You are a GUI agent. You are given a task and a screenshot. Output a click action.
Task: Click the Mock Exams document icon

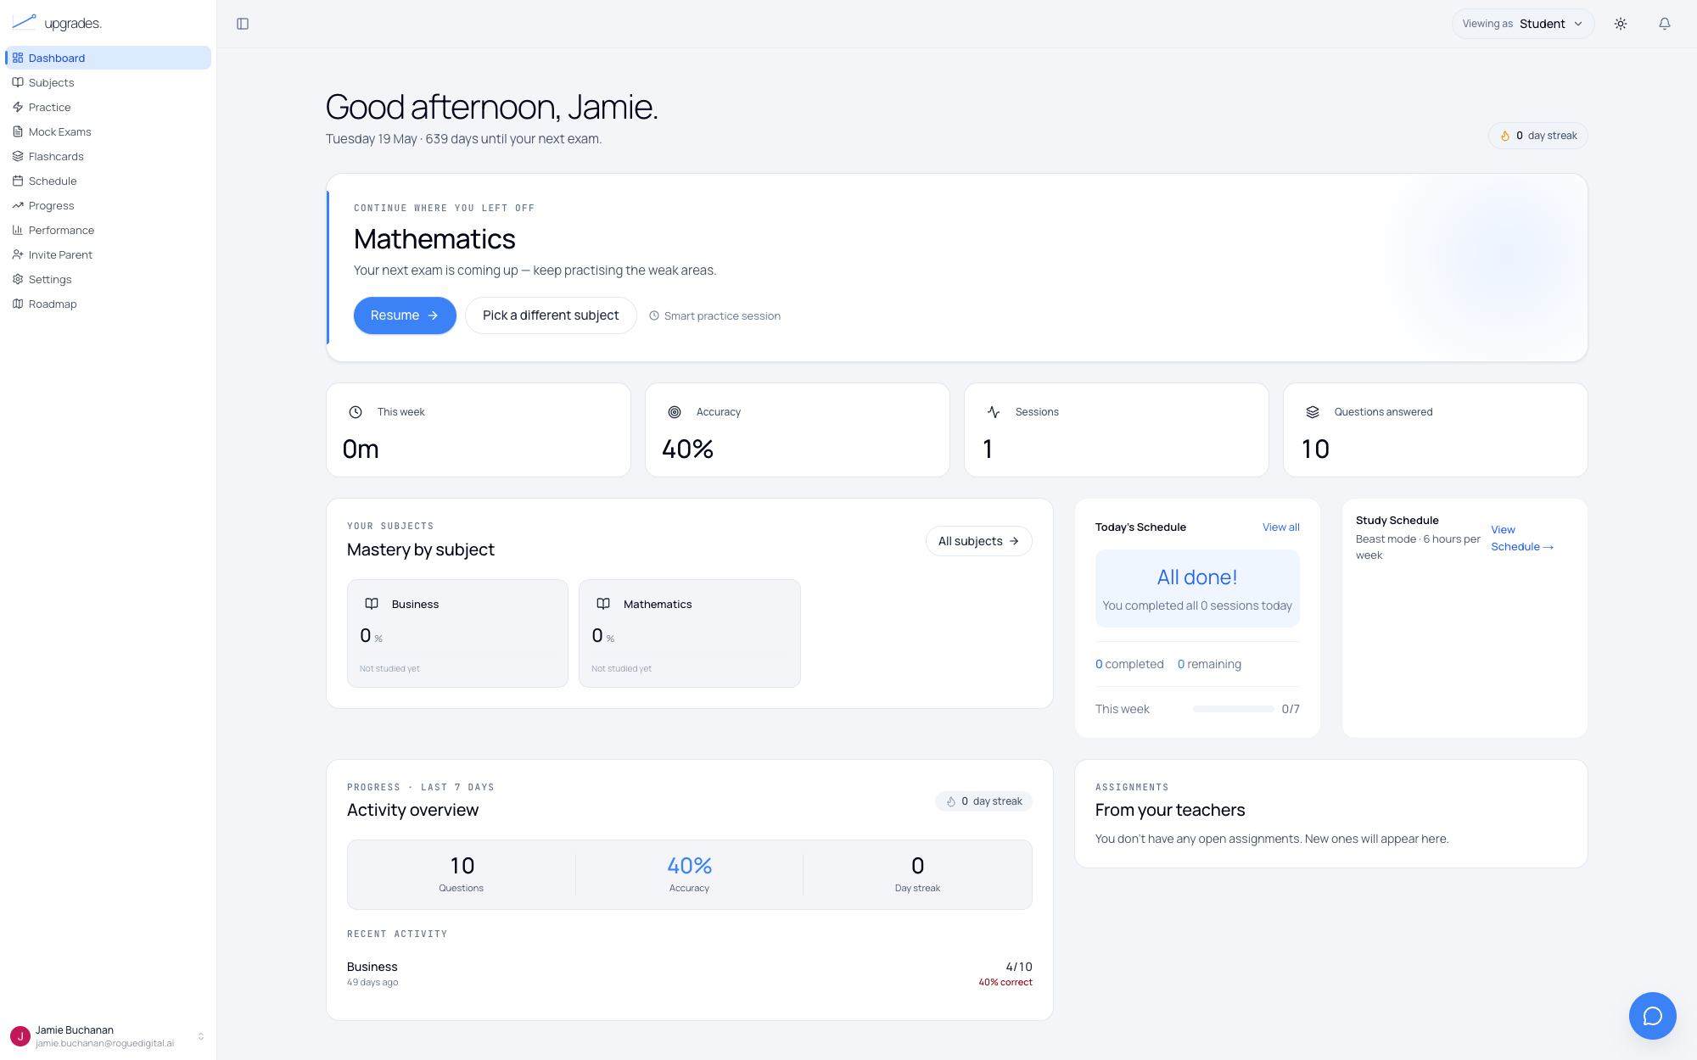(18, 131)
